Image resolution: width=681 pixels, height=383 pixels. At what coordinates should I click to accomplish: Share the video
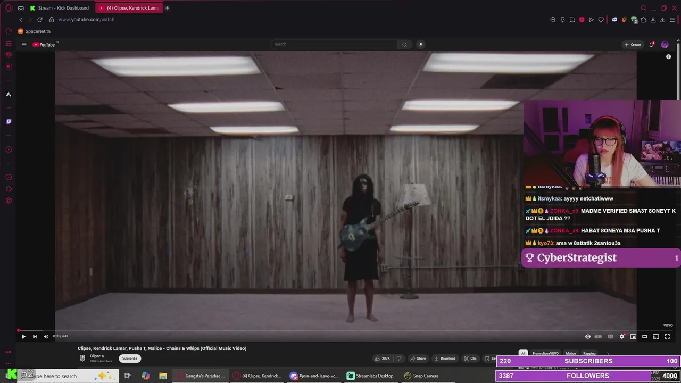pyautogui.click(x=418, y=359)
